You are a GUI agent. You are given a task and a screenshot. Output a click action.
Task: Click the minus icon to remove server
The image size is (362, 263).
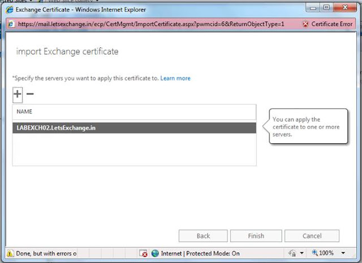point(30,94)
